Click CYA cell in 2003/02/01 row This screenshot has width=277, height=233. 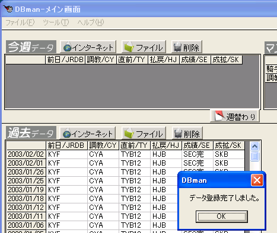pyautogui.click(x=103, y=163)
